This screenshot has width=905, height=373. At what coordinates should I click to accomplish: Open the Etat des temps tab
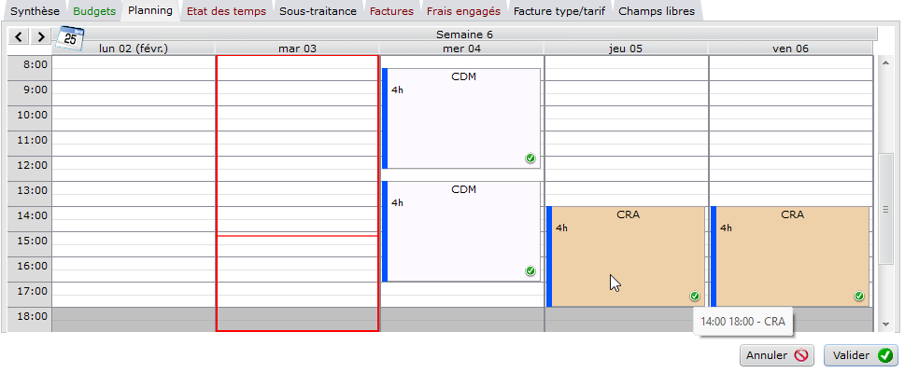click(x=226, y=11)
